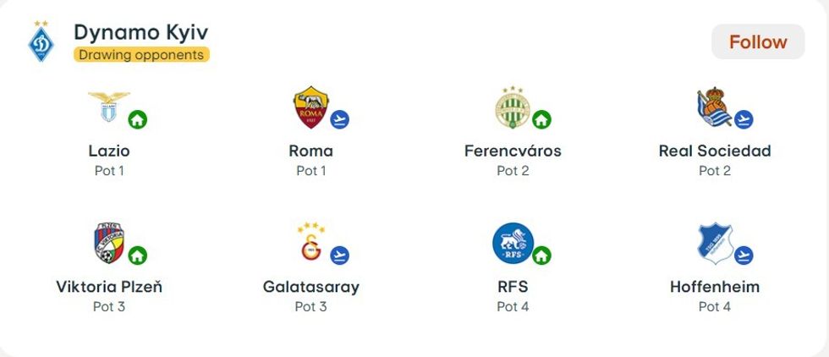Image resolution: width=829 pixels, height=357 pixels.
Task: Click the home icon beside Lazio
Action: click(137, 119)
